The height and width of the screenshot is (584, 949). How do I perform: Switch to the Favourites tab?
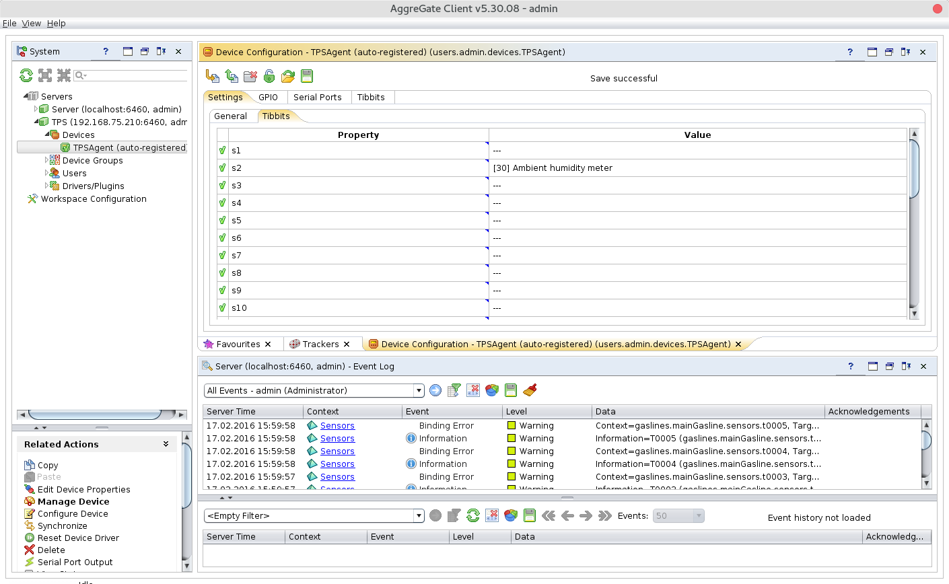[238, 344]
